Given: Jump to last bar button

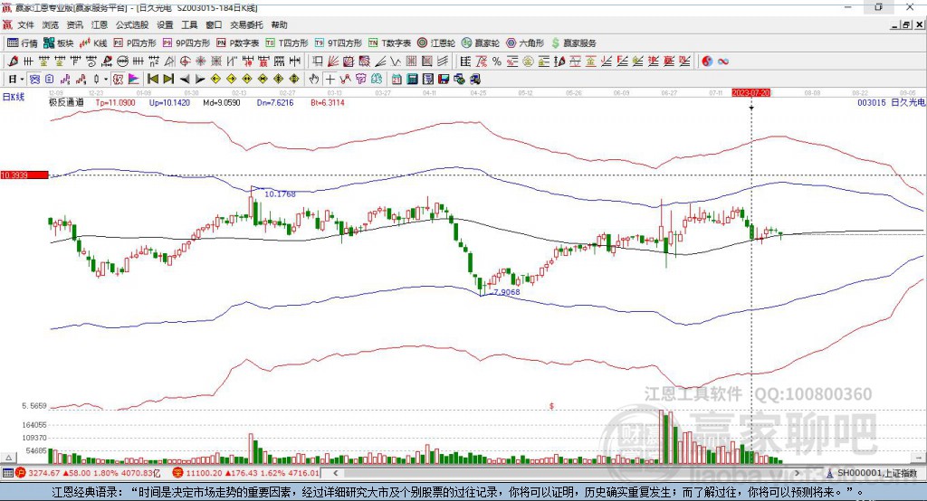Looking at the screenshot, I should click(168, 80).
